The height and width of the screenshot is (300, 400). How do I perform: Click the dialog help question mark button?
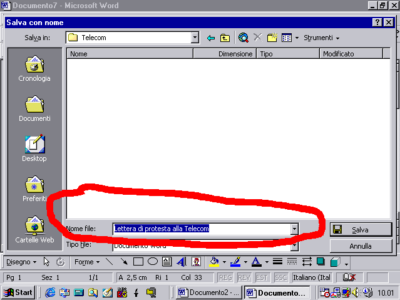[x=377, y=23]
